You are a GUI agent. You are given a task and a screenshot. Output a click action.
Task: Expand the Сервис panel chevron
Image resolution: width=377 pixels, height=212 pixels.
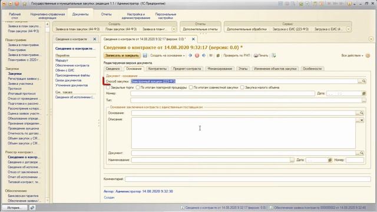(x=348, y=29)
